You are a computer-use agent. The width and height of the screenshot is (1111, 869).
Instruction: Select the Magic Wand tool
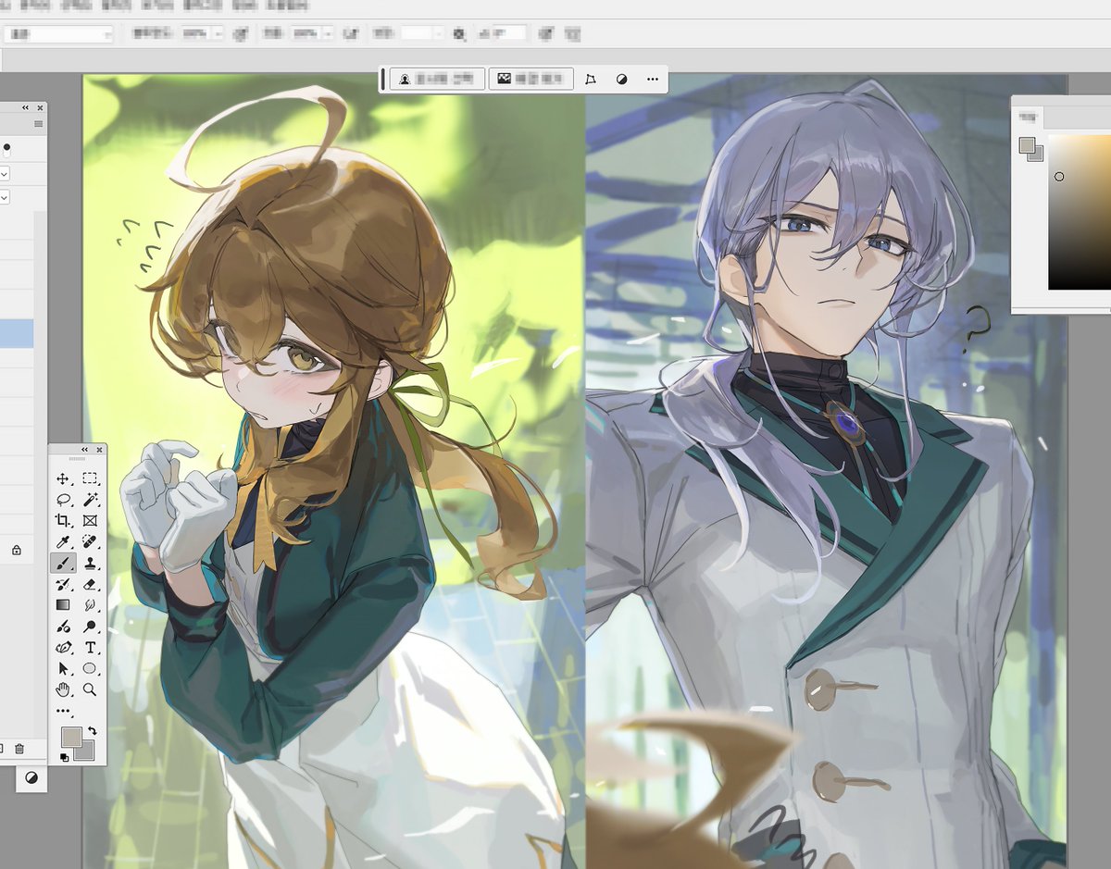pos(90,500)
